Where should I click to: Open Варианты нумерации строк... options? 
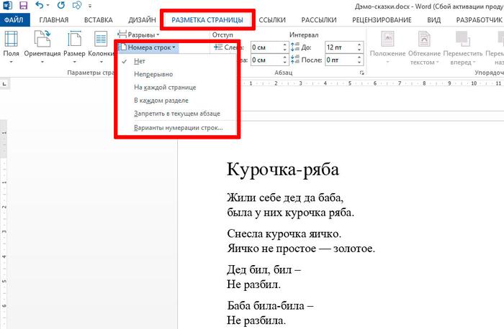tap(178, 128)
